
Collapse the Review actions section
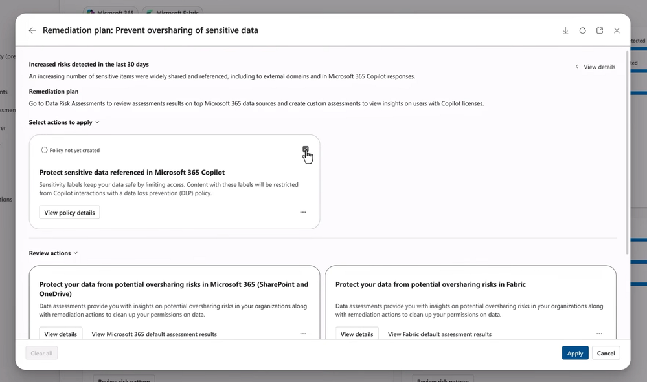(75, 253)
